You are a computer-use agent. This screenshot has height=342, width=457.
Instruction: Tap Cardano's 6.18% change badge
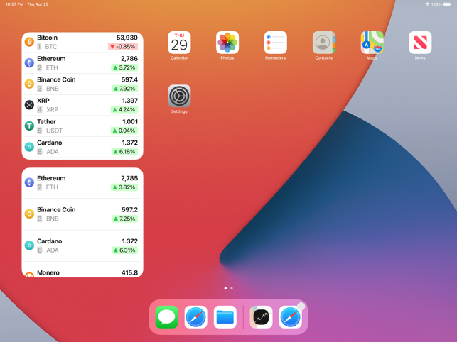pos(124,151)
